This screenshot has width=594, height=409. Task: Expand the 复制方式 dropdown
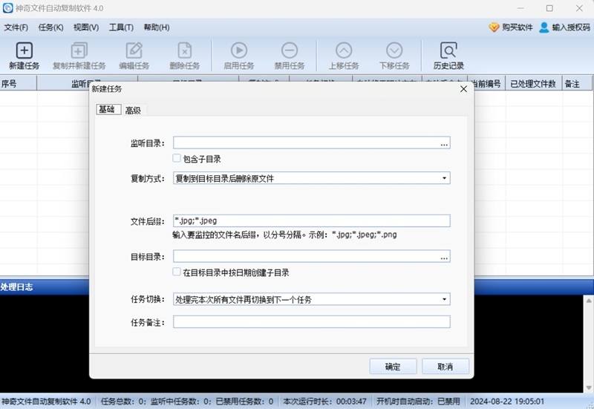click(444, 178)
